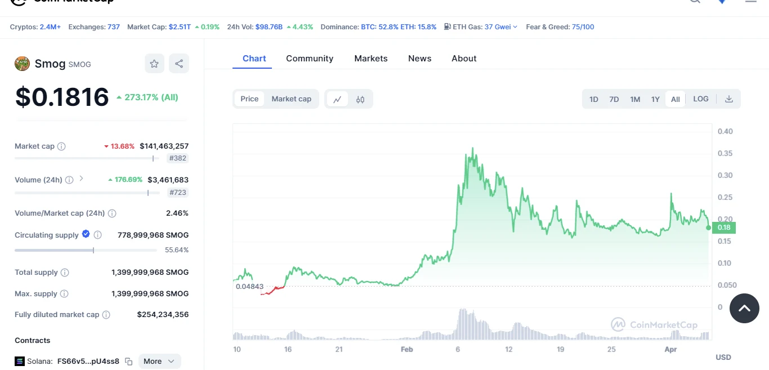Open Volume/Market cap info icon
This screenshot has width=769, height=370.
click(x=112, y=213)
